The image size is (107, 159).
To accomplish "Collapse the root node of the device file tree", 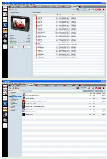I will pos(34,16).
